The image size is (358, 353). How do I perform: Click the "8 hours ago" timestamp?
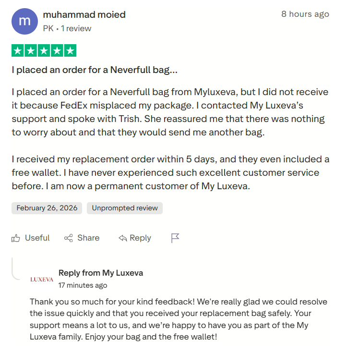coord(305,14)
